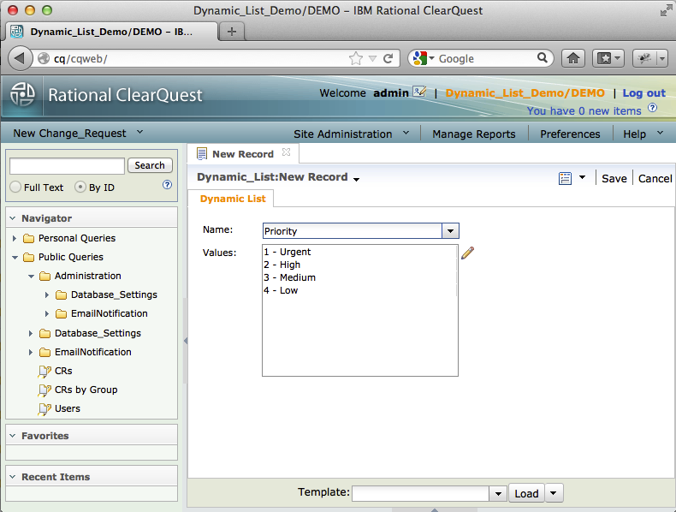The height and width of the screenshot is (512, 676).
Task: Open Manage Reports
Action: (x=474, y=134)
